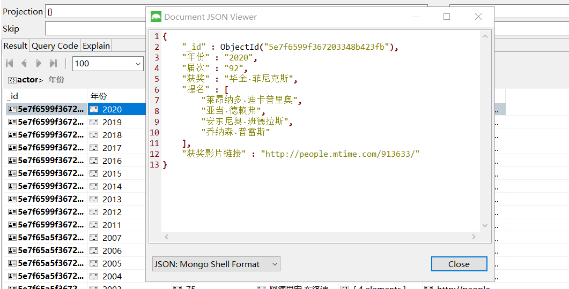Click the vertical scrollbar up arrow in JSON Viewer
Image resolution: width=569 pixels, height=289 pixels.
pos(485,36)
